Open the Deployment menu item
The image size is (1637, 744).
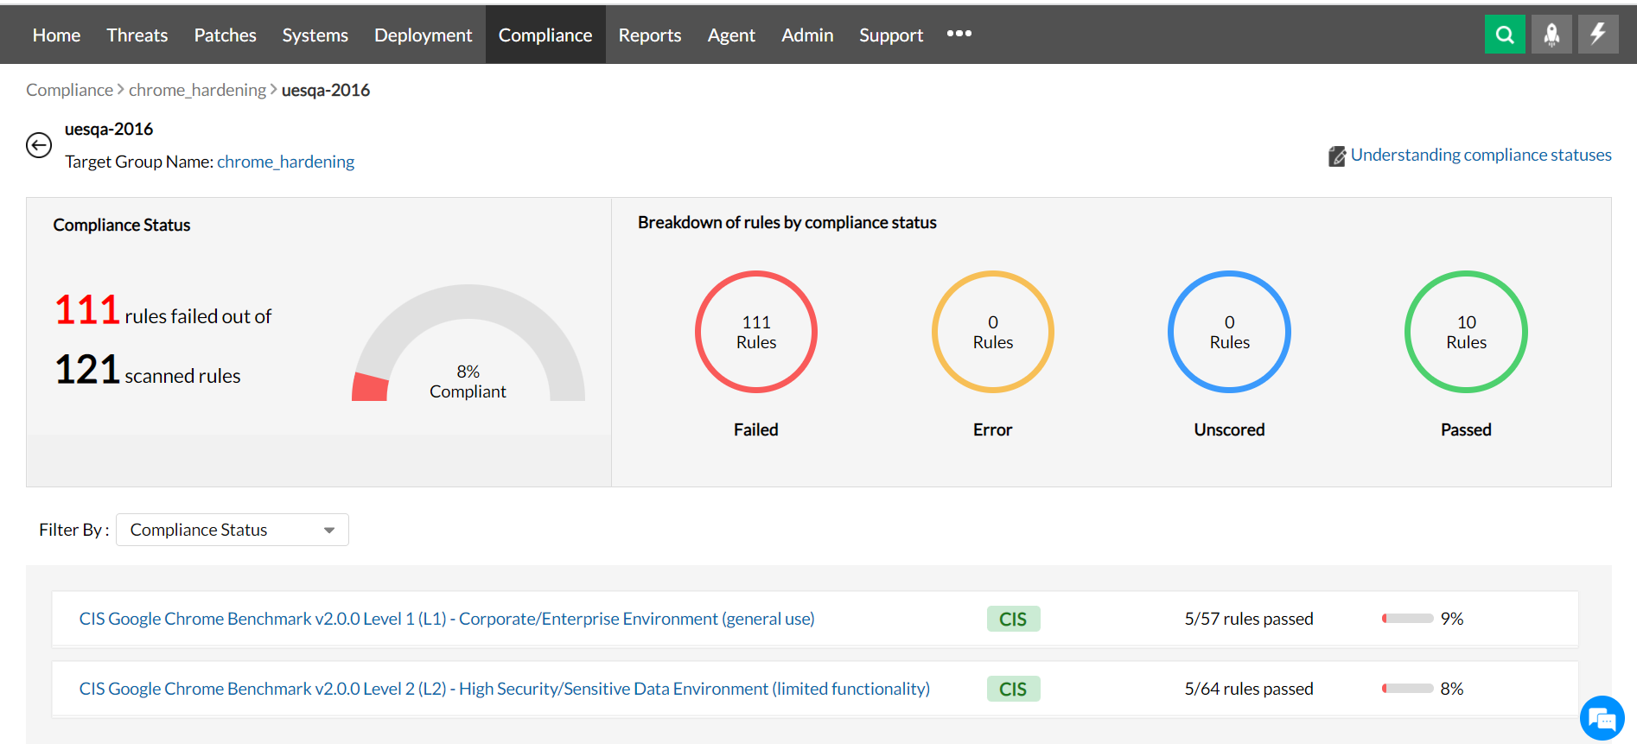click(x=423, y=35)
